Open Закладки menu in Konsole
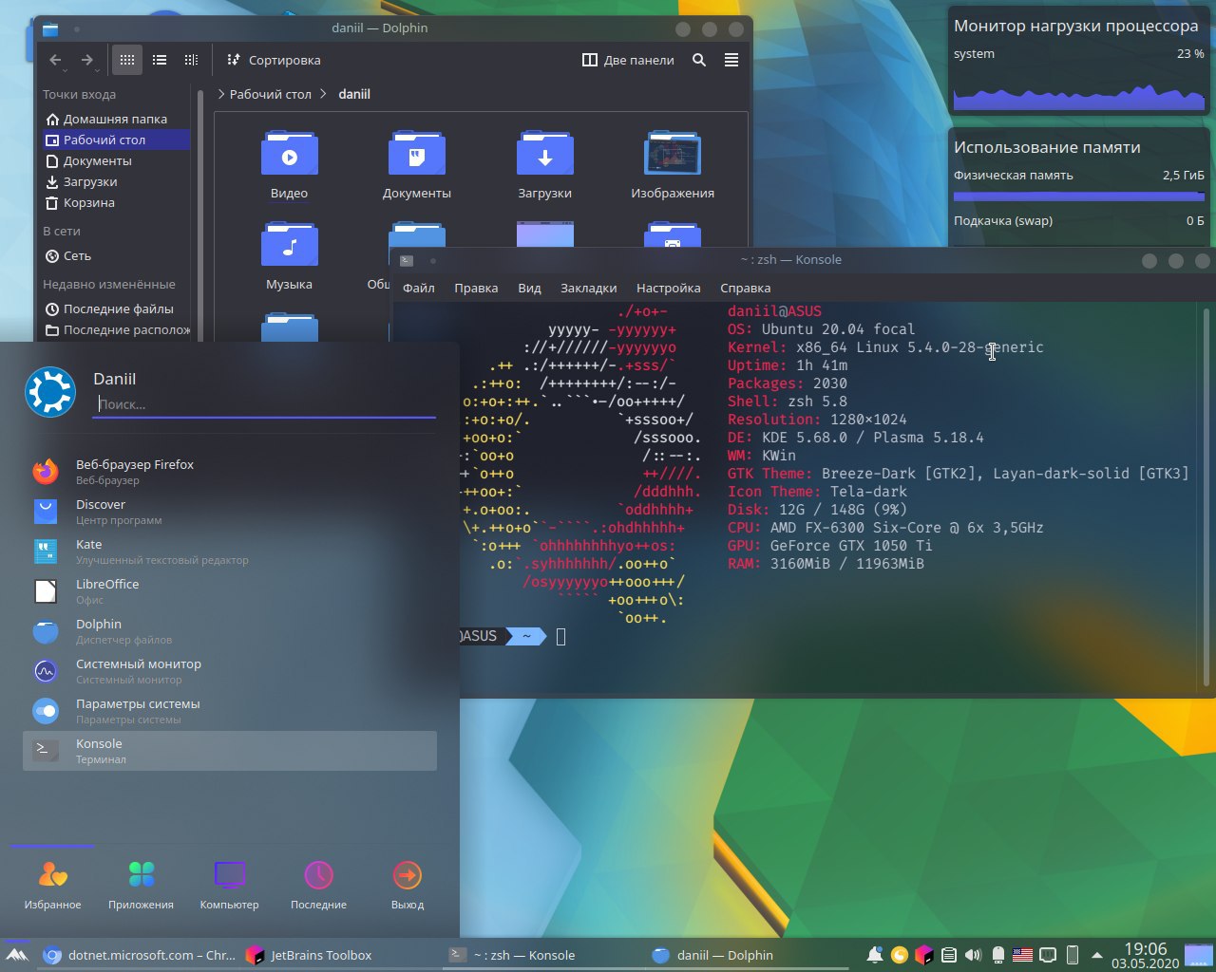Viewport: 1216px width, 972px height. tap(588, 288)
